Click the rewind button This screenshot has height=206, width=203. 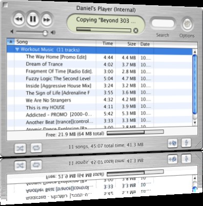[18, 19]
